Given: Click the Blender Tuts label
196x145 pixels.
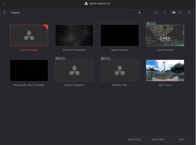Looking at the screenshot, I should 120,85.
